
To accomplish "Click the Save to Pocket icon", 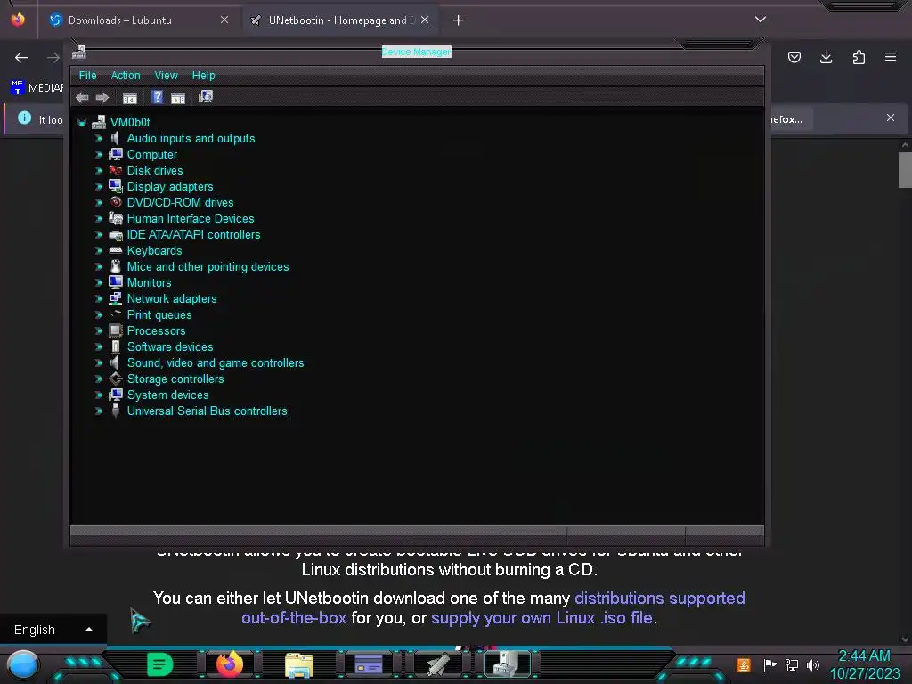I will [x=794, y=57].
